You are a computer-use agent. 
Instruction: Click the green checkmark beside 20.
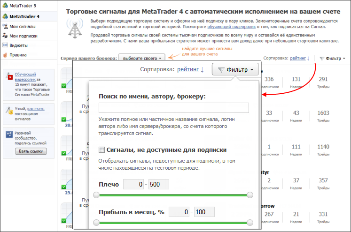pos(63,120)
